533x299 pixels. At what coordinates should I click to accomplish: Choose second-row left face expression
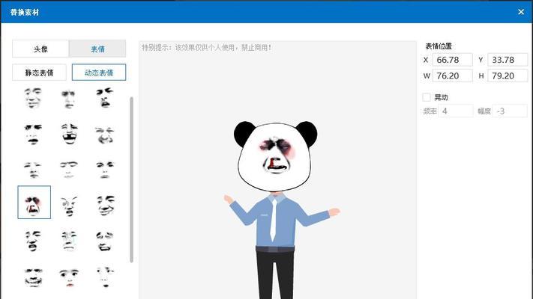pyautogui.click(x=33, y=135)
